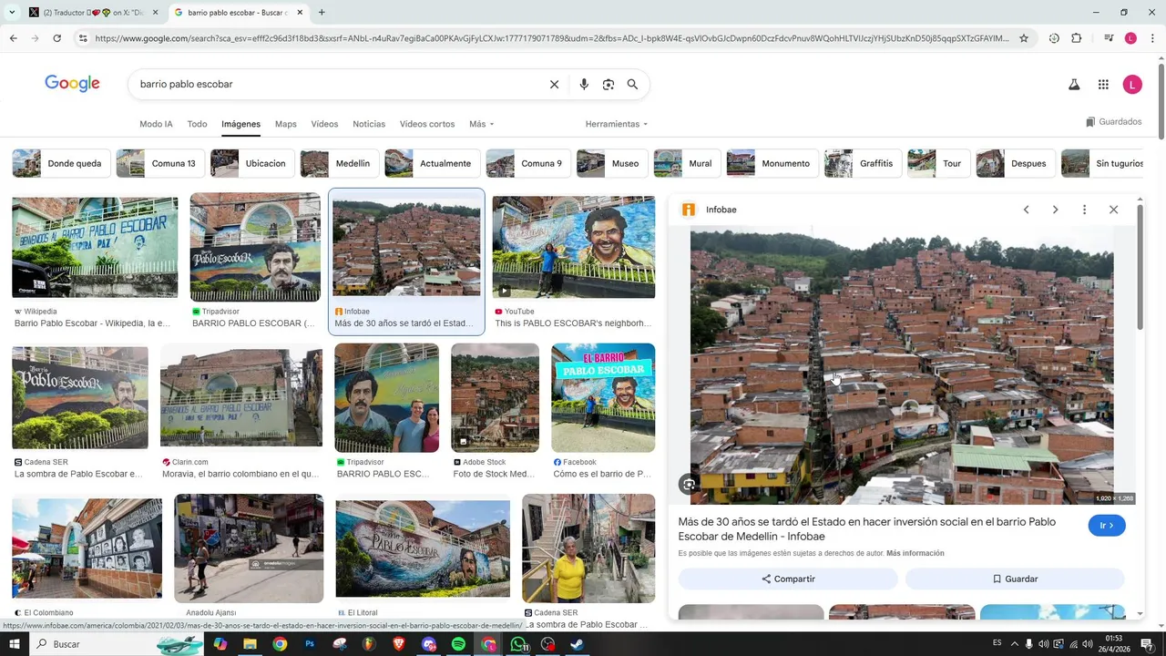
Task: Go to Google home via logo
Action: [72, 84]
